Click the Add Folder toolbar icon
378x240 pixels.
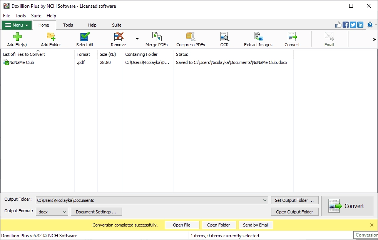tap(51, 39)
